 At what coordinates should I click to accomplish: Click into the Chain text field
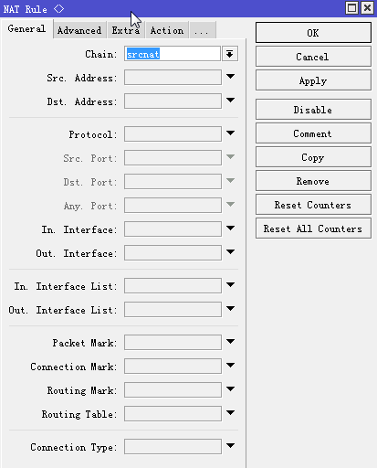click(x=173, y=54)
